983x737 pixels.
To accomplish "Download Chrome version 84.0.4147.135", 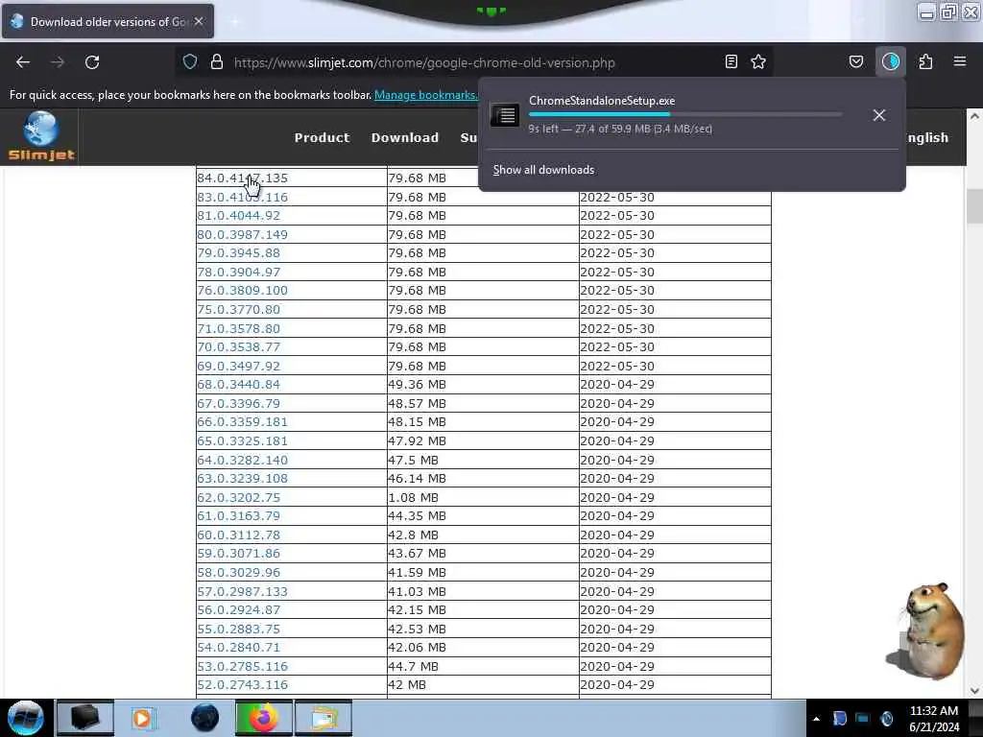I will 242,178.
